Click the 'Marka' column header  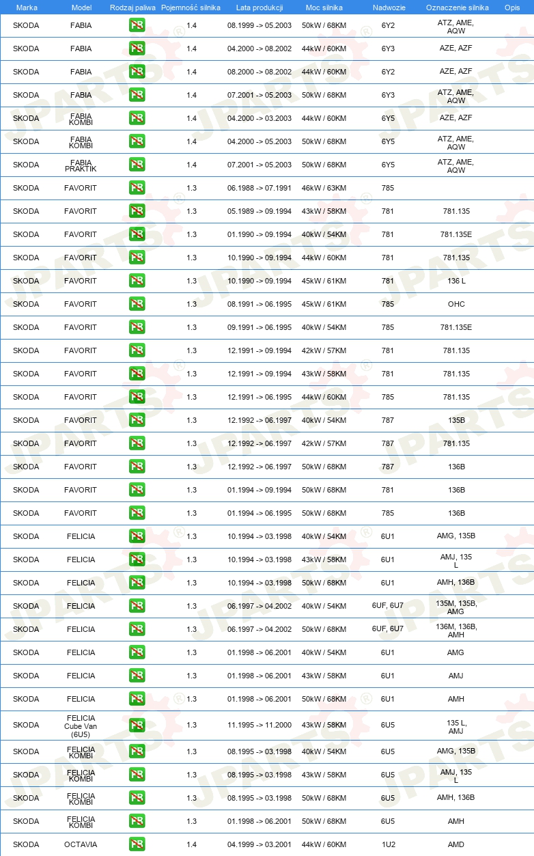(27, 7)
